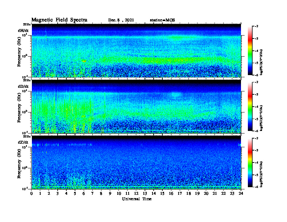Click the "12" hour tick label
The width and height of the screenshot is (287, 222).
coord(136,193)
